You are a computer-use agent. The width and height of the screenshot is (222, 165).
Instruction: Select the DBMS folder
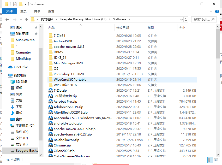pyautogui.click(x=58, y=52)
